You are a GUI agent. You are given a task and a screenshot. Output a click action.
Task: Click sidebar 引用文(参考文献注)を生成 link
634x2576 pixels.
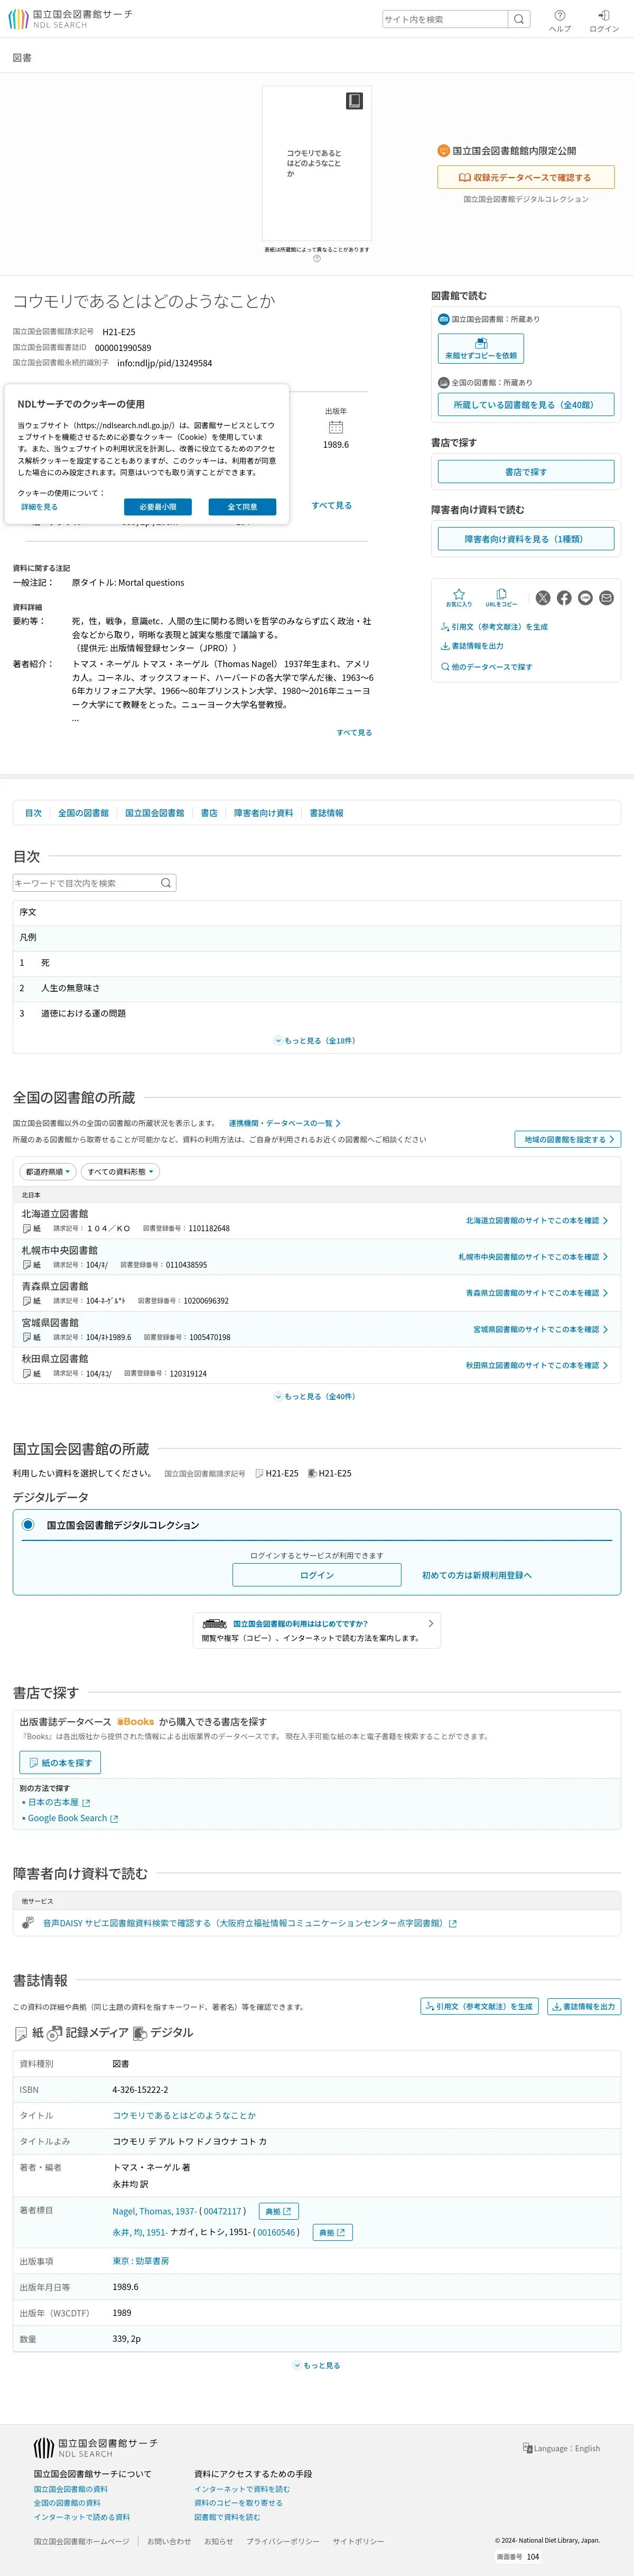coord(495,627)
